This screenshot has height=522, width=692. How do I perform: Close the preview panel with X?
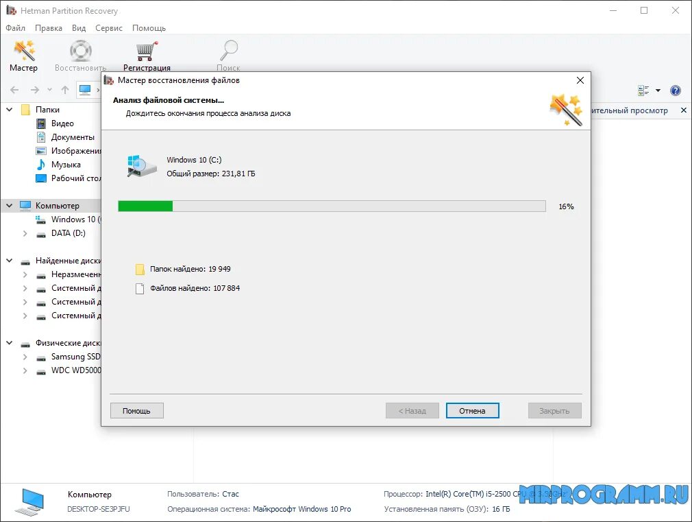[x=684, y=110]
